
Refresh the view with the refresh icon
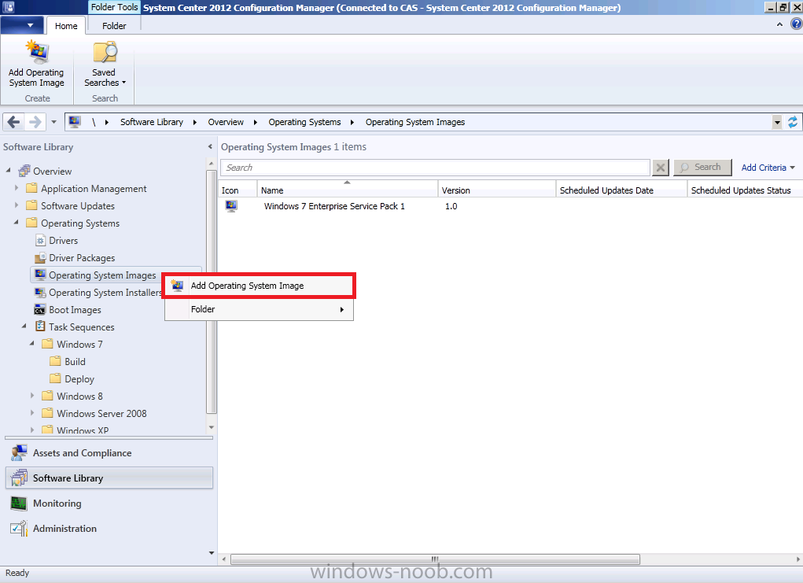[x=793, y=122]
